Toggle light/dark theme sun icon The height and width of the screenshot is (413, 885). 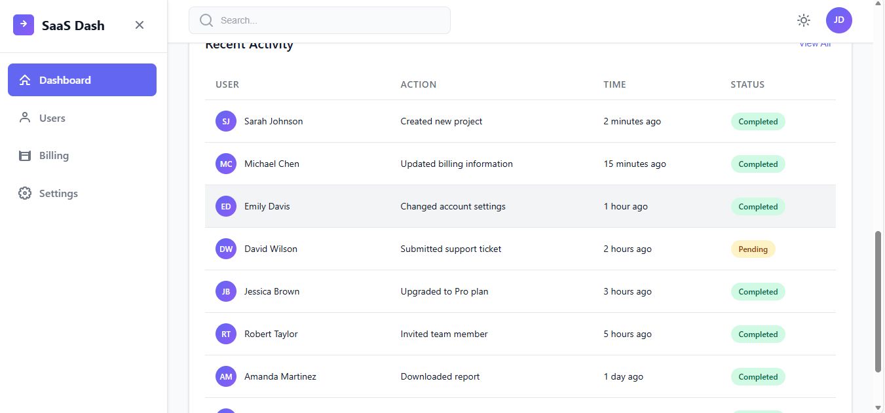click(x=804, y=20)
